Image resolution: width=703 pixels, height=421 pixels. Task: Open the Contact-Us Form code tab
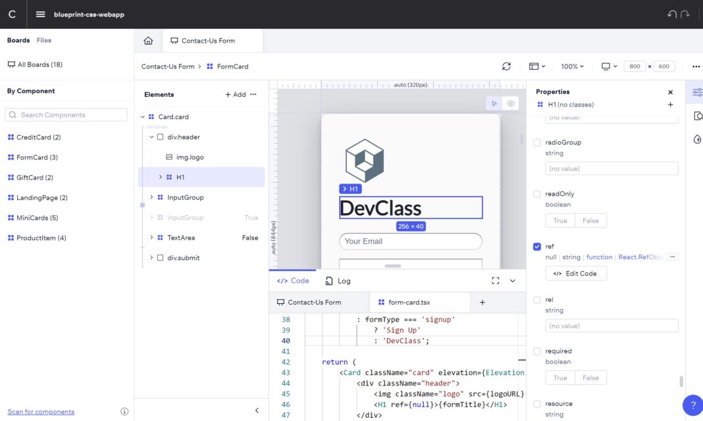coord(316,302)
